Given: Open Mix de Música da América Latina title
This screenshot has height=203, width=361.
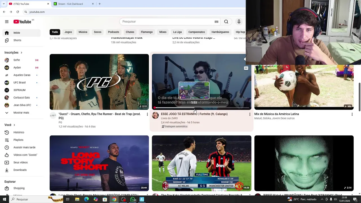Looking at the screenshot, I should coord(277,114).
